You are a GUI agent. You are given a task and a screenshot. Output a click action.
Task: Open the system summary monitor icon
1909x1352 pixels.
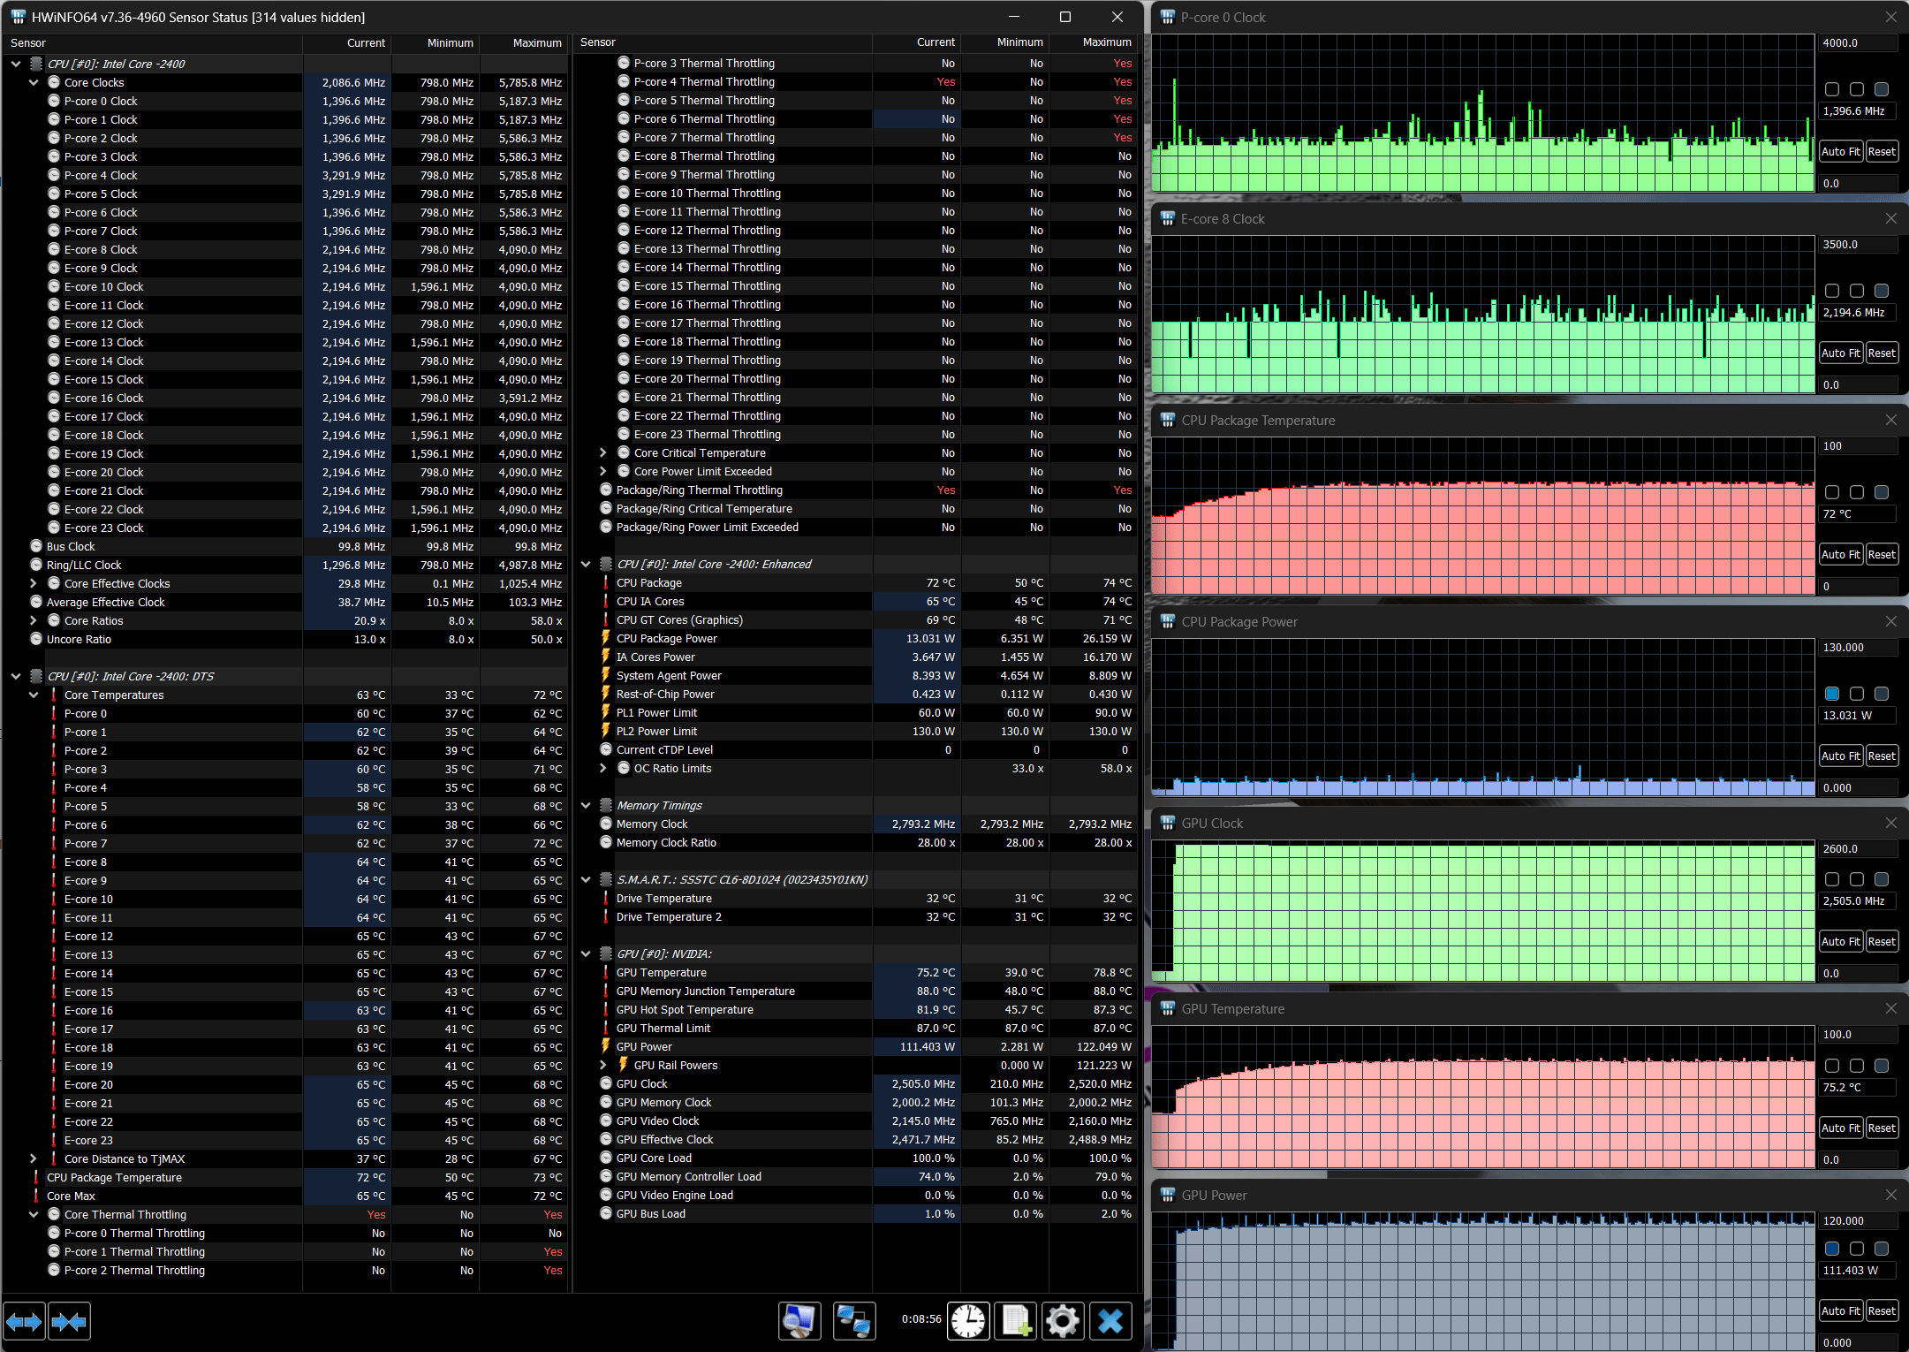click(799, 1321)
